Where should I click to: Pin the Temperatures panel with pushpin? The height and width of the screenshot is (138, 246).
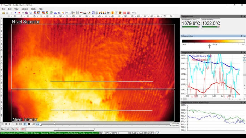point(242,16)
